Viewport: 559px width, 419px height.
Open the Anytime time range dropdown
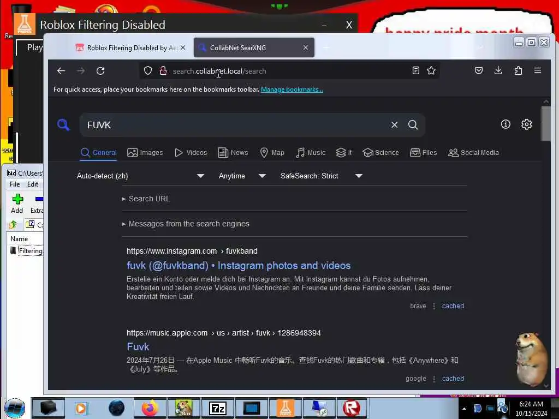[x=242, y=176]
